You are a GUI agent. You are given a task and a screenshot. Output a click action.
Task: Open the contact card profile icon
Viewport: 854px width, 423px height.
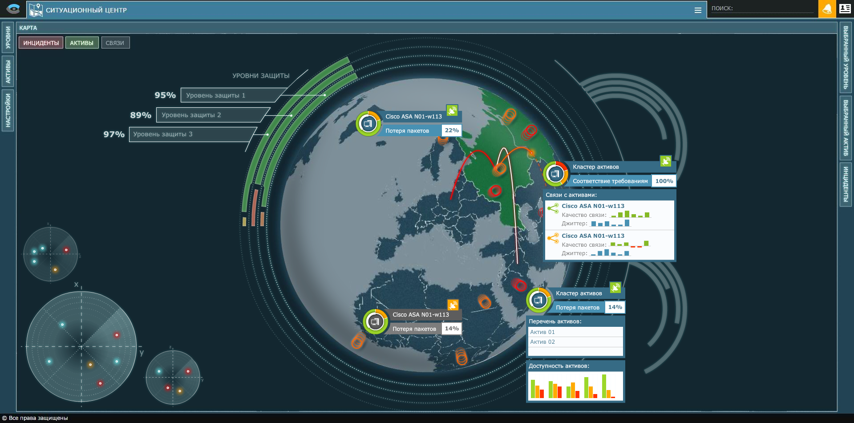[x=845, y=8]
